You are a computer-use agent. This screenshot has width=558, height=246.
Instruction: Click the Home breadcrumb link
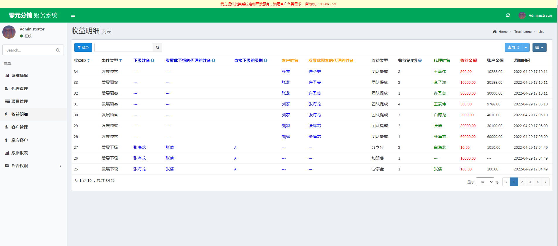(503, 32)
